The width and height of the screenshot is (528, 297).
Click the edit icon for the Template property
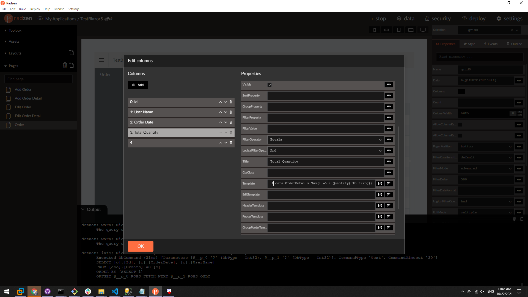(389, 183)
